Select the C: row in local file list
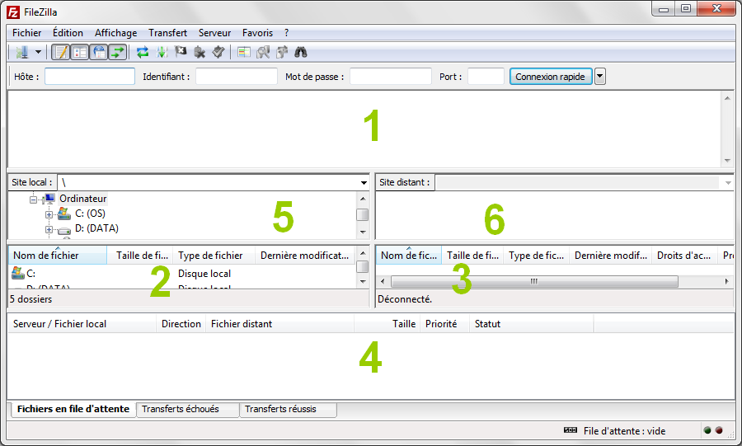Screen dimensions: 742x446 [182, 274]
